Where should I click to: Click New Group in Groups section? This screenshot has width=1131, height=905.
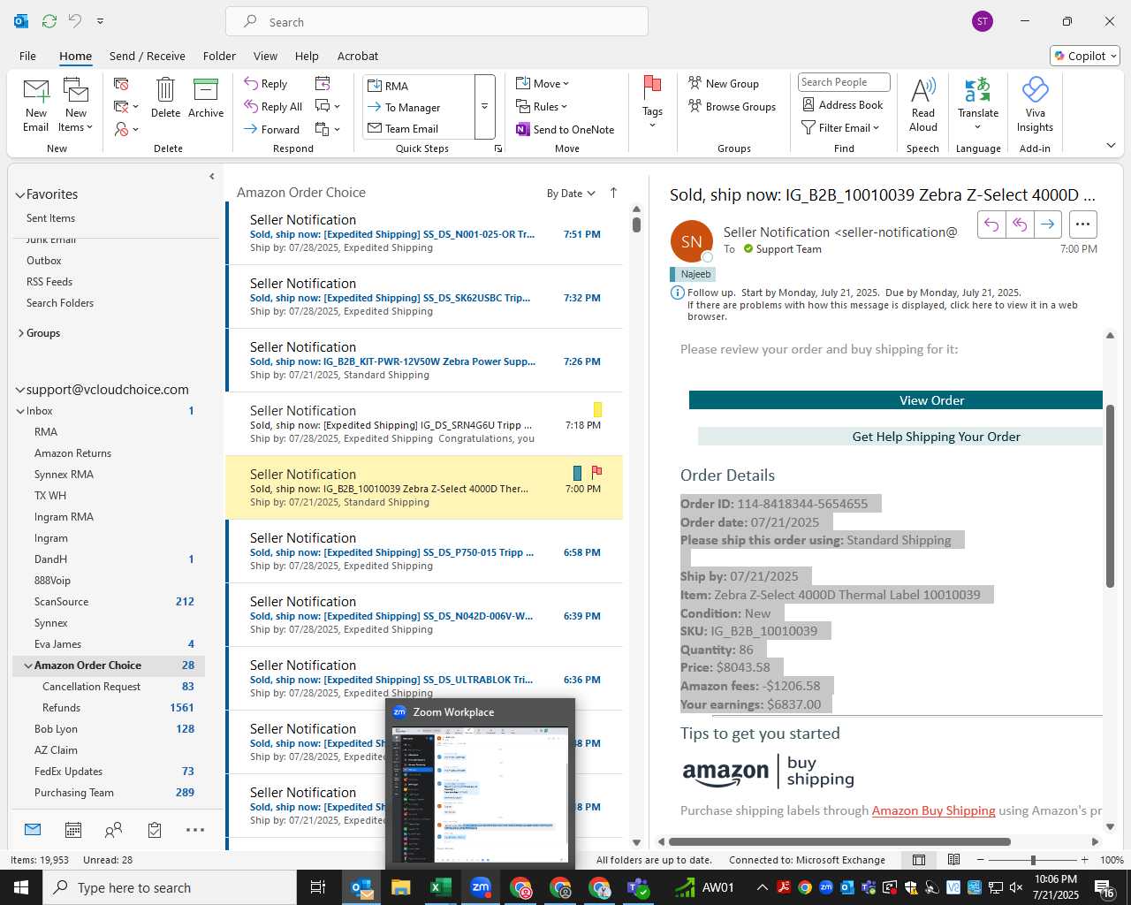point(724,83)
